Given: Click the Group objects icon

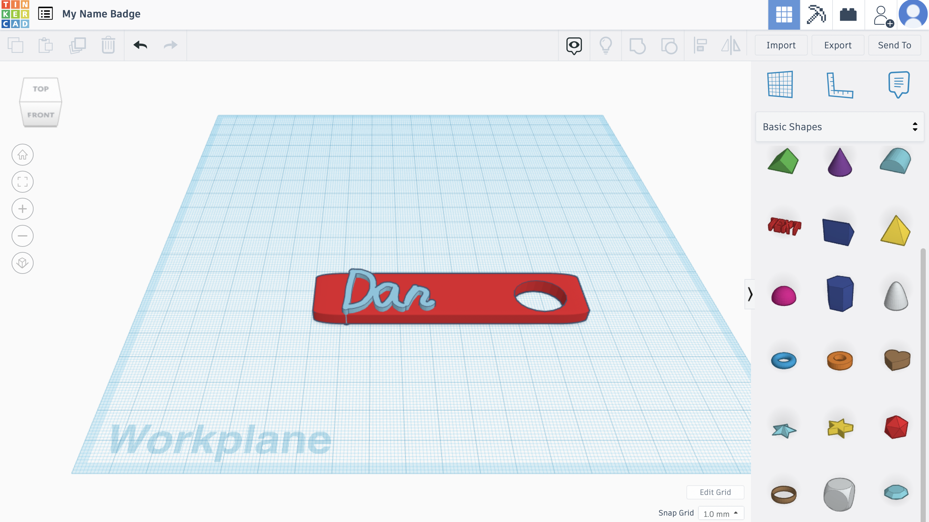Looking at the screenshot, I should tap(637, 44).
